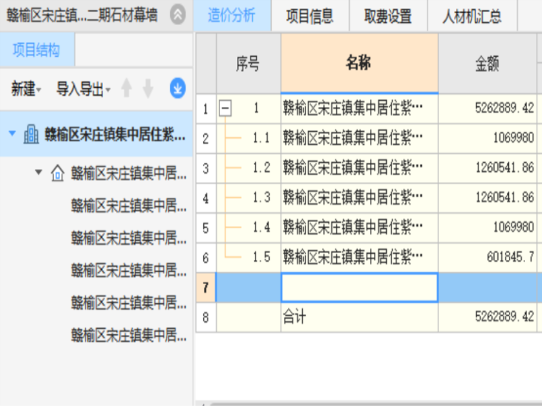Collapse the project title panel chevron icon
Image resolution: width=542 pixels, height=406 pixels.
(178, 16)
